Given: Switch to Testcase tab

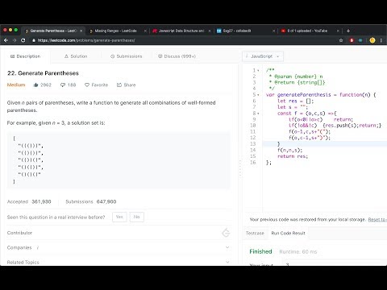Looking at the screenshot, I should (255, 233).
